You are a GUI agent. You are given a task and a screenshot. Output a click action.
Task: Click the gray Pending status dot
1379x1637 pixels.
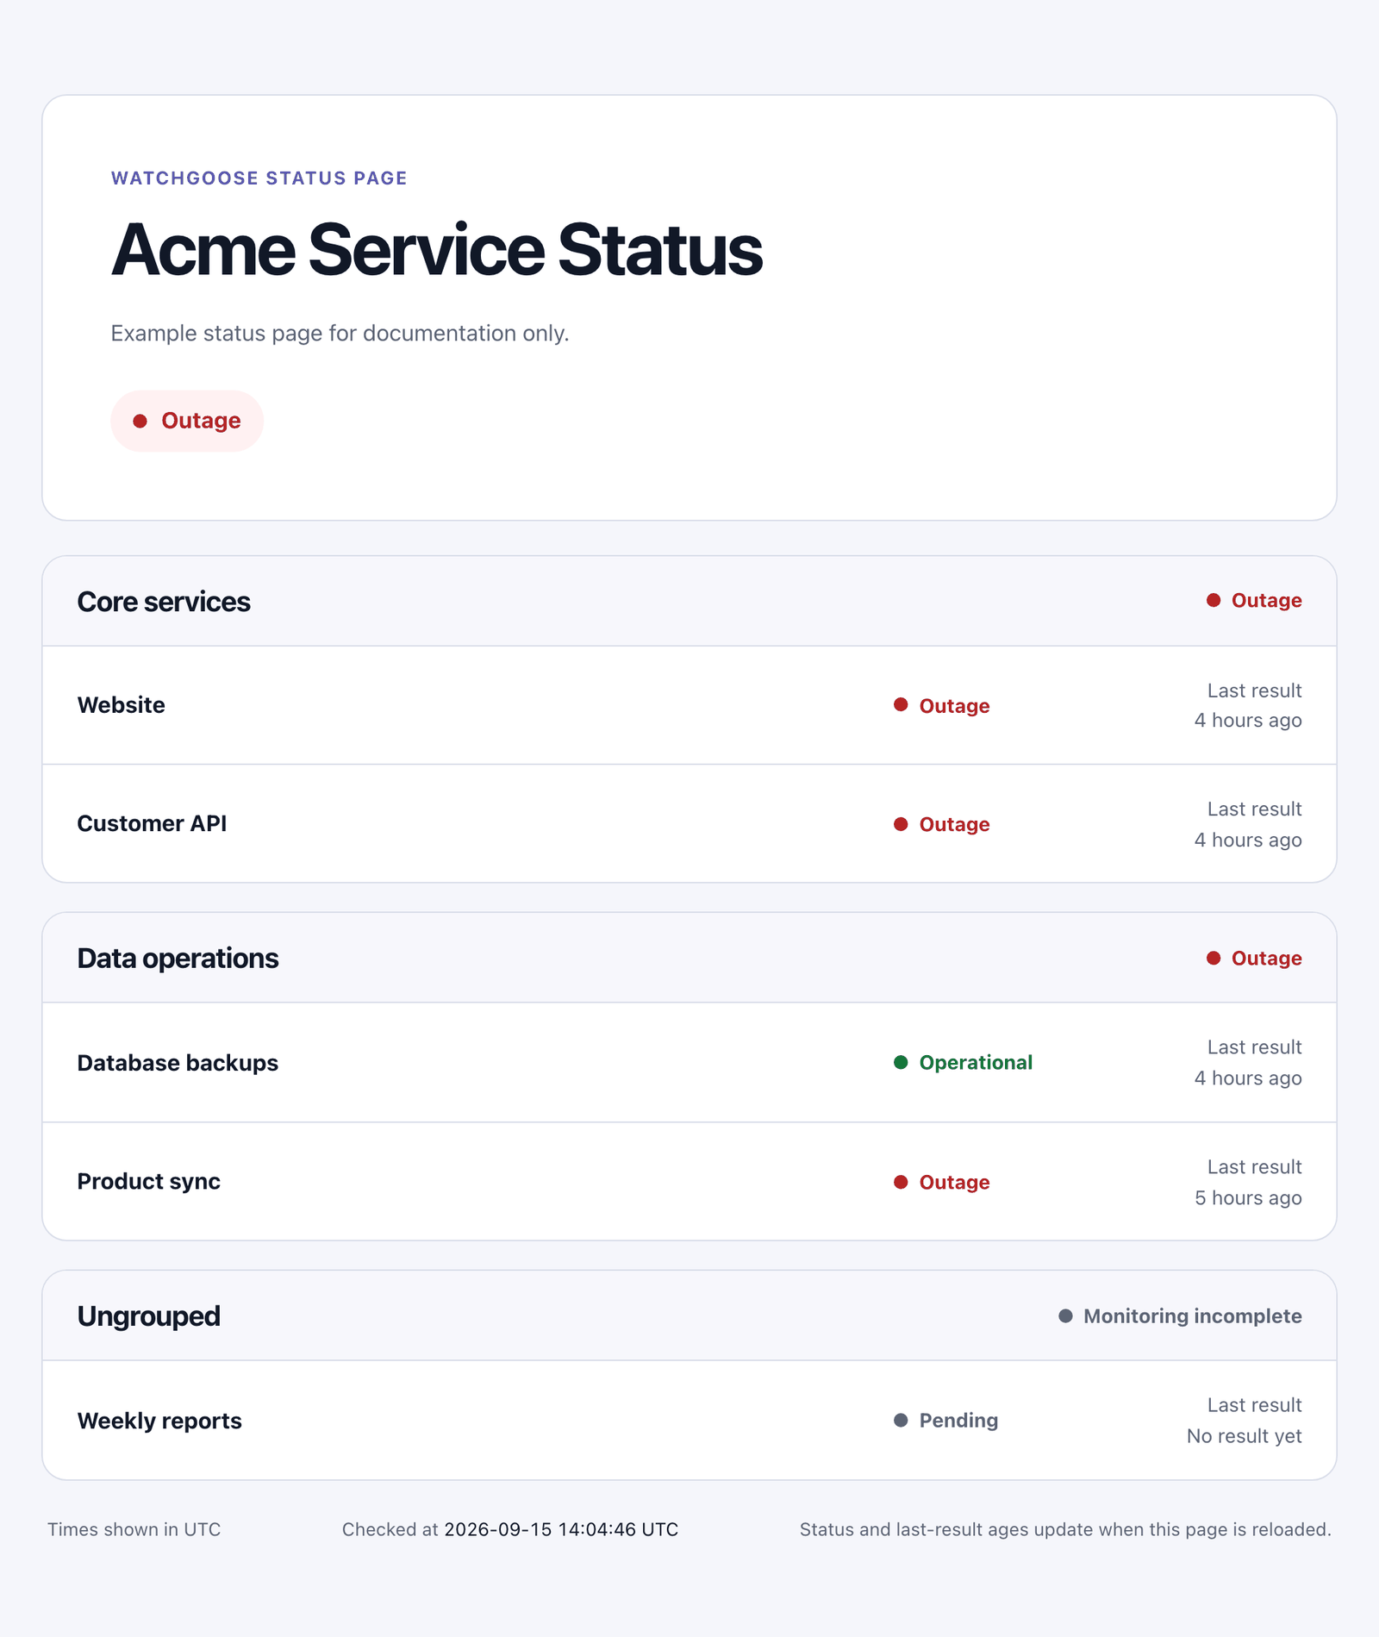coord(901,1420)
